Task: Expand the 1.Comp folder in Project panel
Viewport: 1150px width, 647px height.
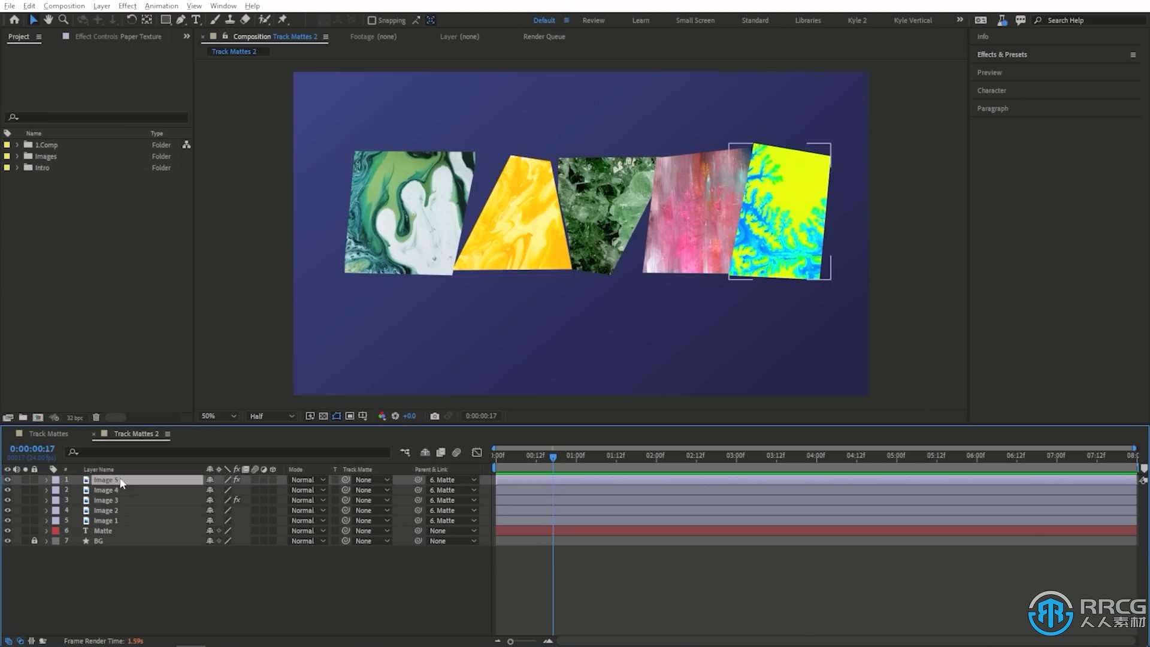Action: tap(17, 144)
